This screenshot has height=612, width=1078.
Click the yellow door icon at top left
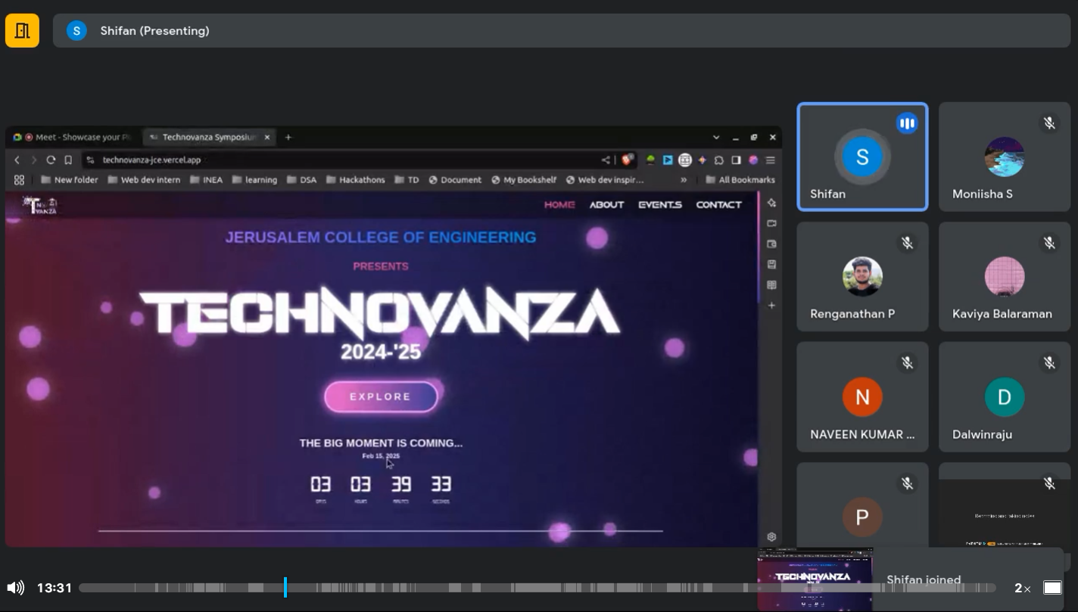pos(22,30)
